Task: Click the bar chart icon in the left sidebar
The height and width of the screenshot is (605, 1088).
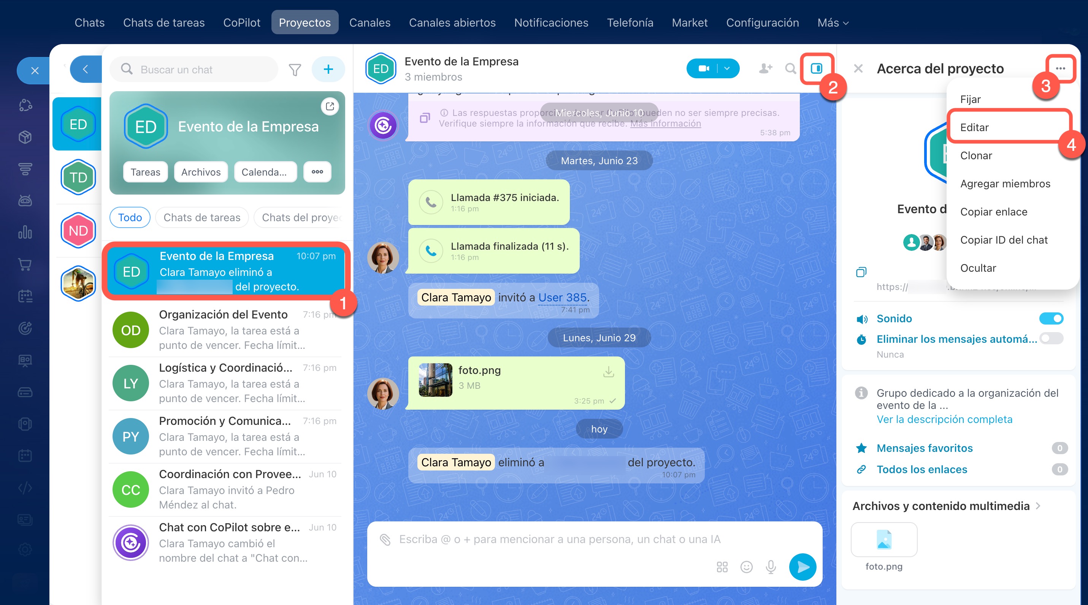Action: click(25, 232)
